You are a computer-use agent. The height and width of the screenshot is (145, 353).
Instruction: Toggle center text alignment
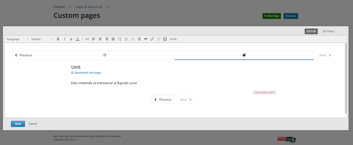(x=100, y=39)
